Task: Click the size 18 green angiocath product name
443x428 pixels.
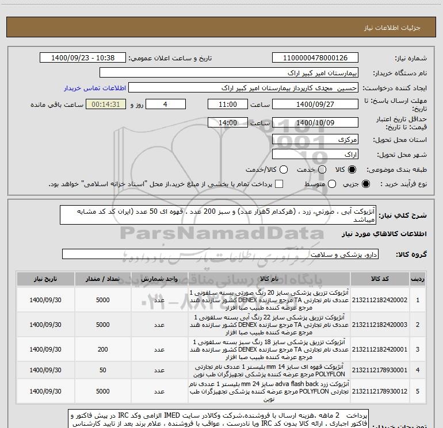Action: pos(269,349)
